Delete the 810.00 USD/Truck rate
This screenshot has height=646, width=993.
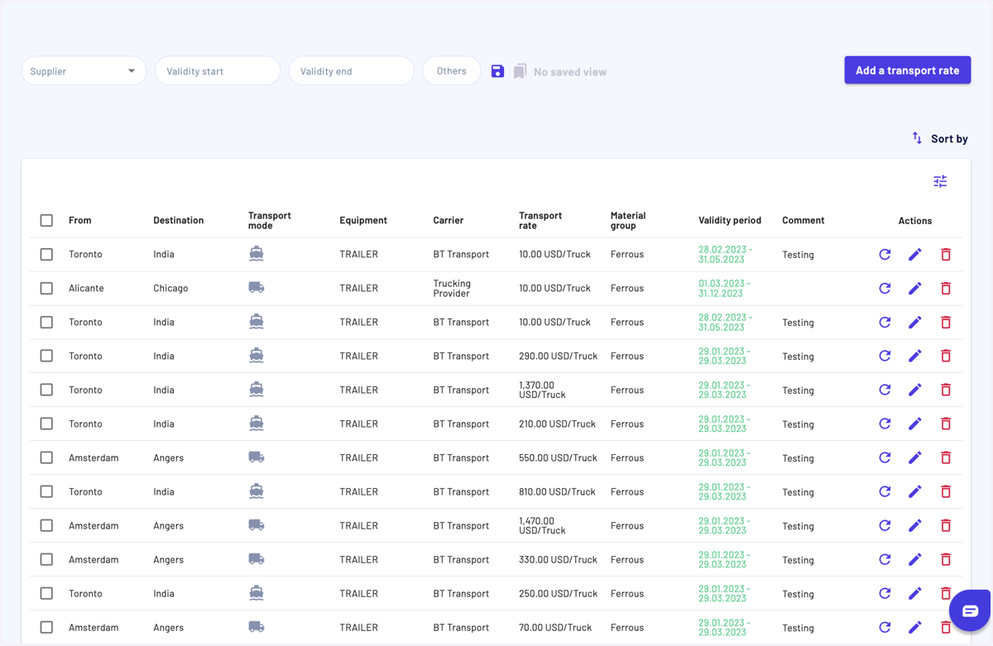tap(946, 491)
